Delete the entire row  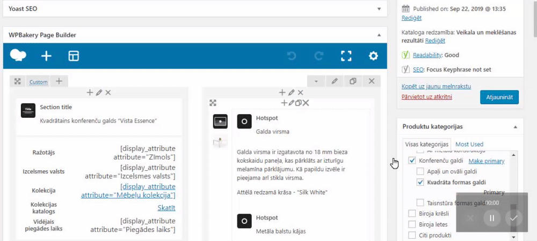point(372,81)
